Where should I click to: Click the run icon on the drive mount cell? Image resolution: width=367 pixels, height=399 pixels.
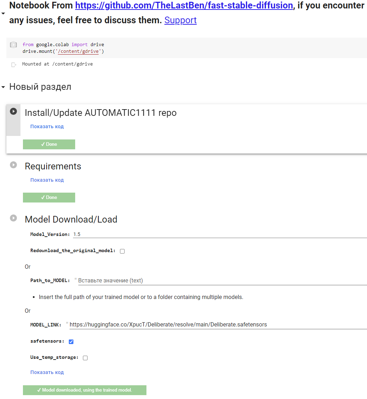pyautogui.click(x=13, y=45)
